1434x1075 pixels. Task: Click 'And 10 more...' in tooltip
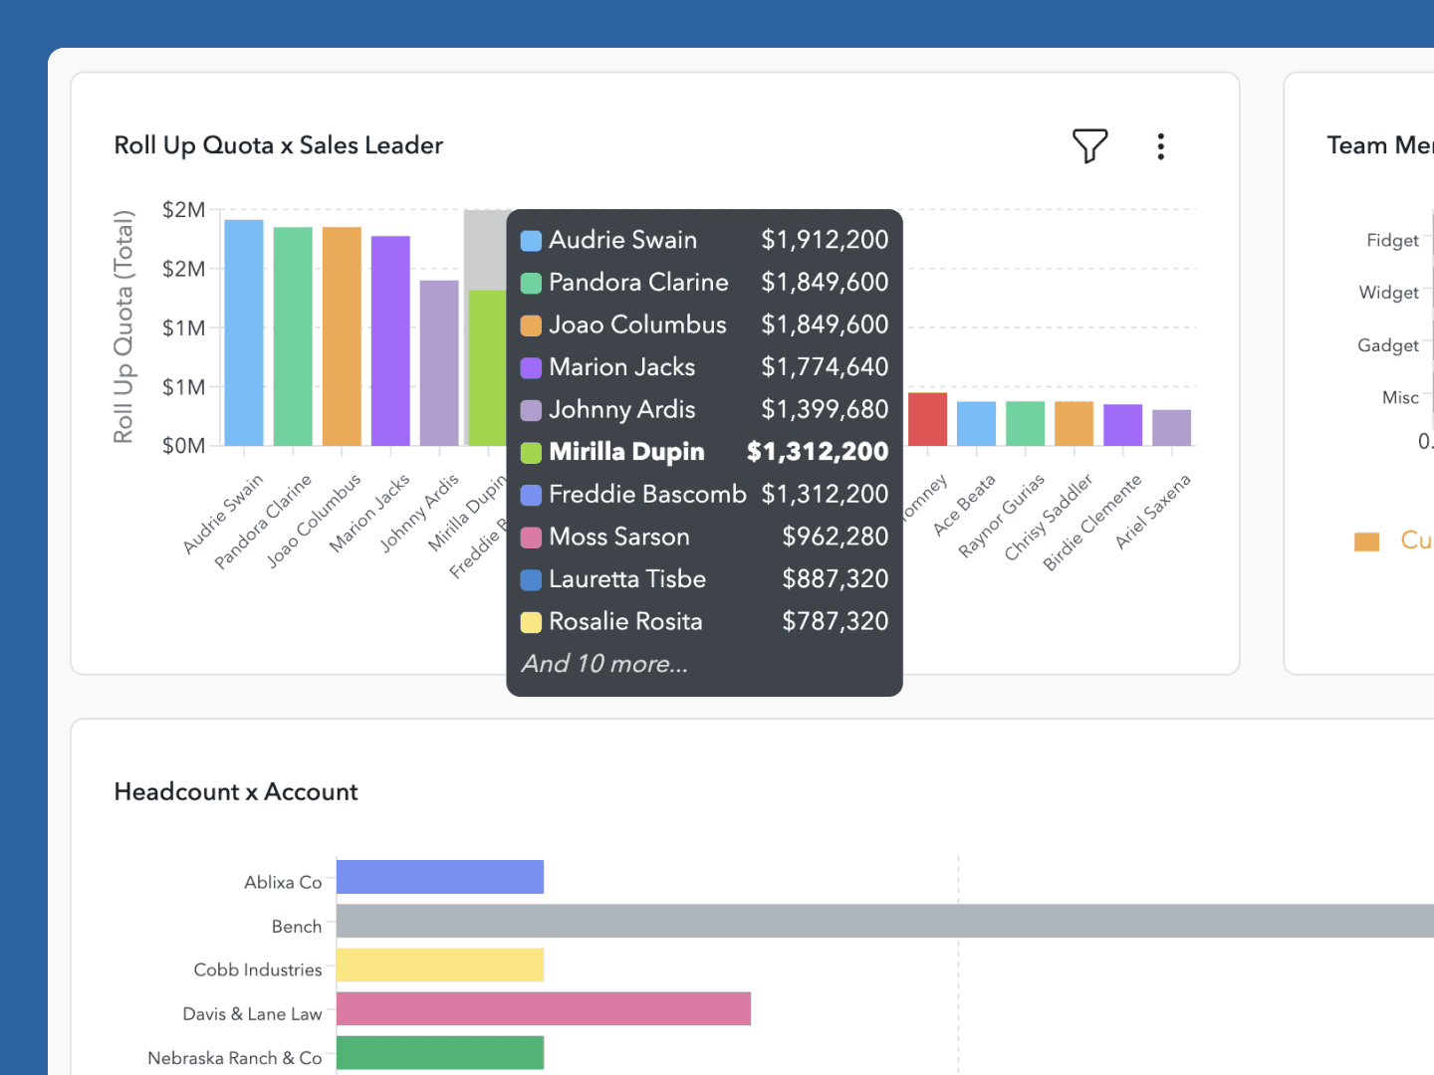pos(604,664)
